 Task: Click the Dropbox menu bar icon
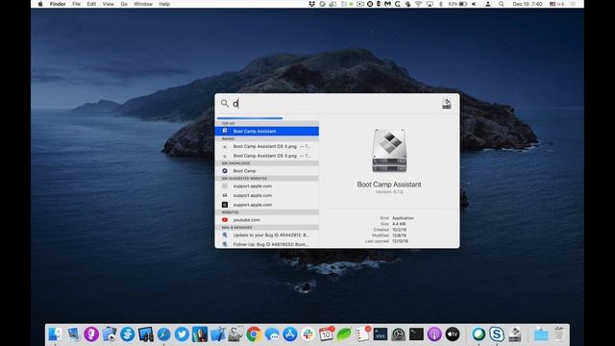pos(311,4)
